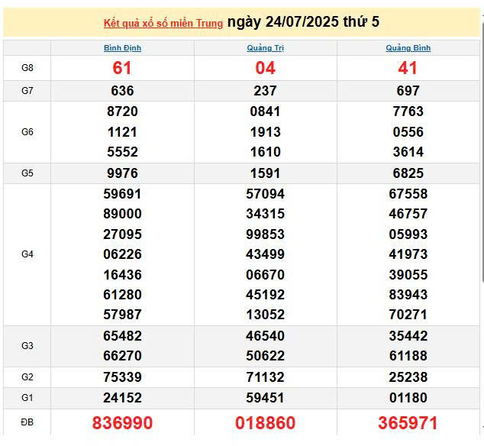Click the G5 row label
The width and height of the screenshot is (484, 446).
pos(27,173)
